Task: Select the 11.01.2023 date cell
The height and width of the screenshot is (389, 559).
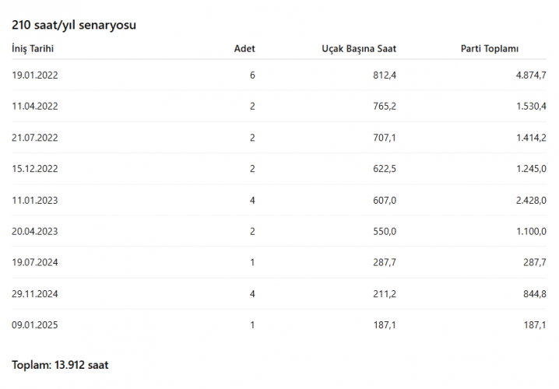Action: [34, 200]
